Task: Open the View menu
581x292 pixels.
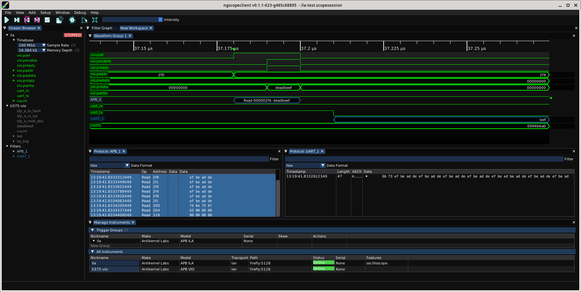Action: pyautogui.click(x=20, y=13)
